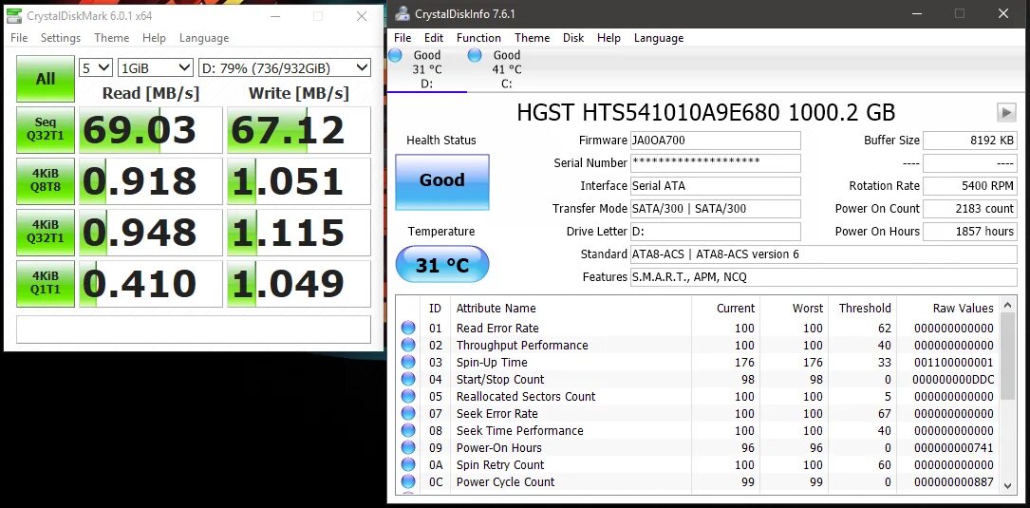Run all benchmarks with the All button

coord(46,79)
